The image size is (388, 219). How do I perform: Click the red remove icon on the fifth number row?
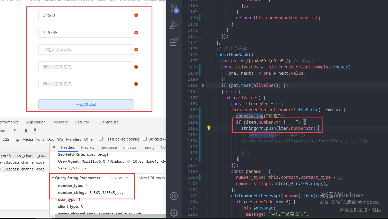point(136,84)
